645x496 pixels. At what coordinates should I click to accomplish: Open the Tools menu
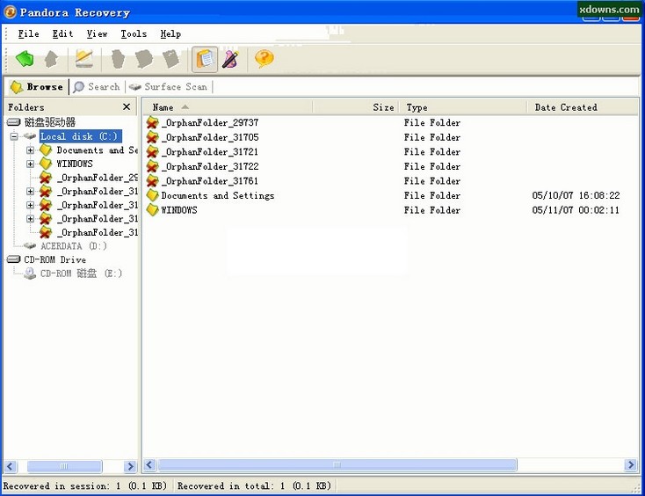[134, 33]
